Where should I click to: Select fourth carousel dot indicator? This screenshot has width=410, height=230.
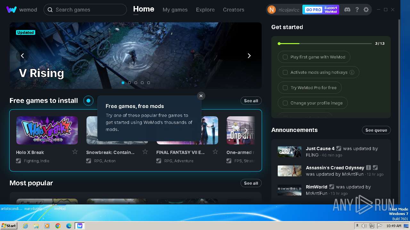pos(142,83)
